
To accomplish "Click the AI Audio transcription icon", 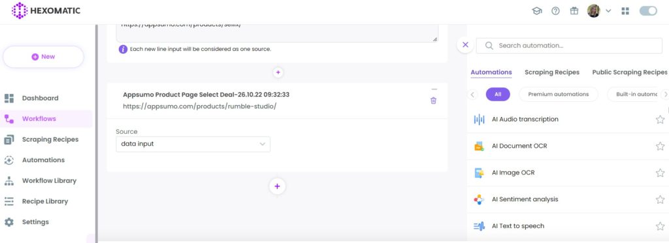I will click(x=479, y=120).
